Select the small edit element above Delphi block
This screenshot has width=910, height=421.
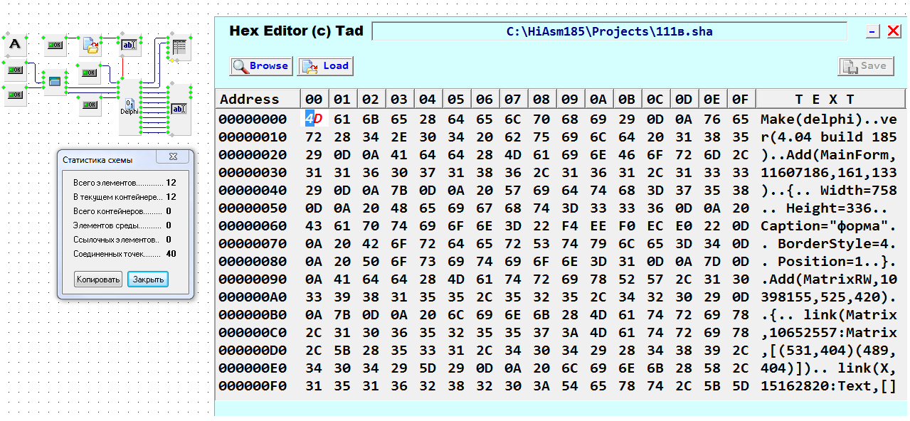click(x=129, y=46)
